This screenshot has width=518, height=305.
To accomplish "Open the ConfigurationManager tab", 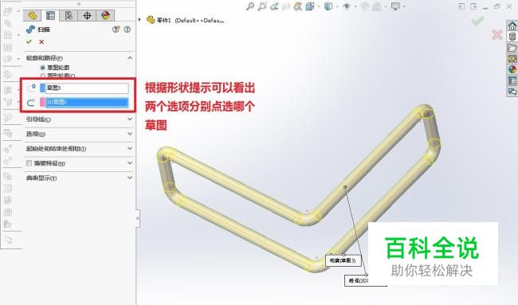I will pyautogui.click(x=69, y=15).
